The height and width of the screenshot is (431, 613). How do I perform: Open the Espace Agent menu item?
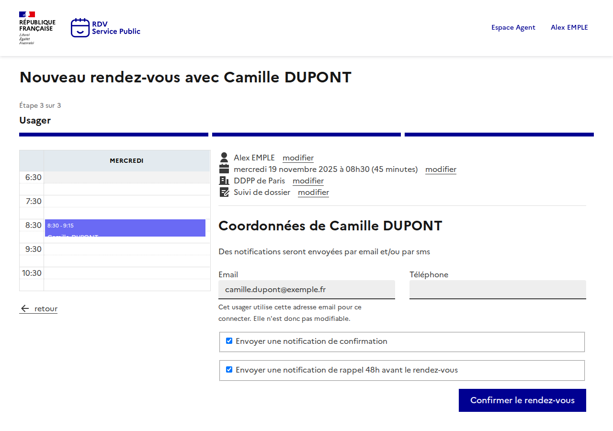(513, 27)
